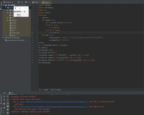Click 'Exception in thread Thread-1' console line

click(x=24, y=97)
